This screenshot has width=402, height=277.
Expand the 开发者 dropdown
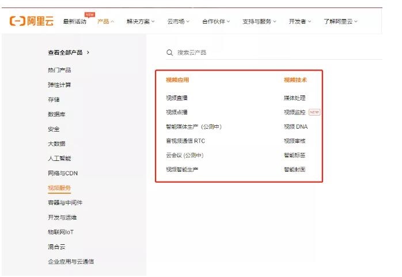click(300, 21)
